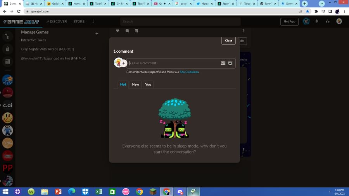The height and width of the screenshot is (196, 349).
Task: Add a new game with plus icon
Action: tap(97, 34)
